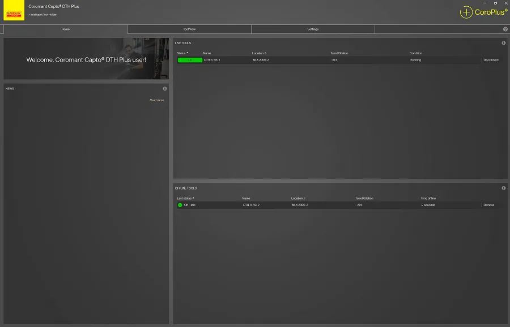Switch to the Home tab

[x=65, y=29]
